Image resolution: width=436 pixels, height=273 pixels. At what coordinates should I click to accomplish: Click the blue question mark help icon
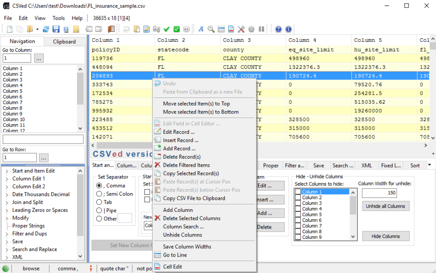(x=278, y=29)
